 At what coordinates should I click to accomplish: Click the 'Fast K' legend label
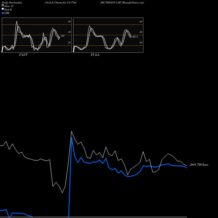(x=8, y=10)
